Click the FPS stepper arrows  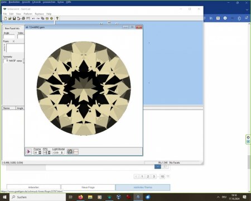coord(49,152)
